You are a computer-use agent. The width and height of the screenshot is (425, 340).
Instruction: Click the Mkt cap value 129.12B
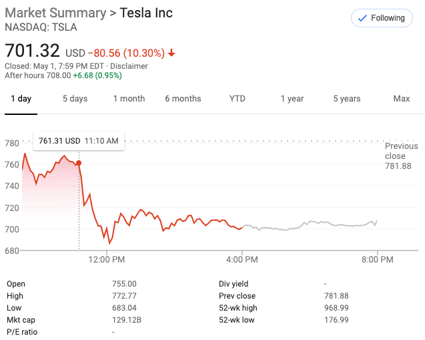pyautogui.click(x=127, y=320)
